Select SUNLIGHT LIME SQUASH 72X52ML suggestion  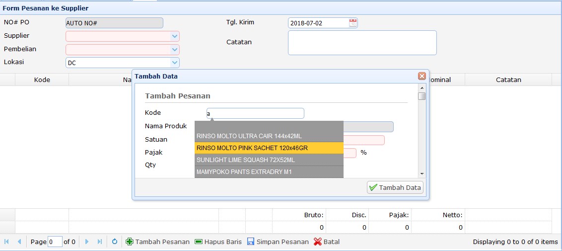pyautogui.click(x=269, y=160)
